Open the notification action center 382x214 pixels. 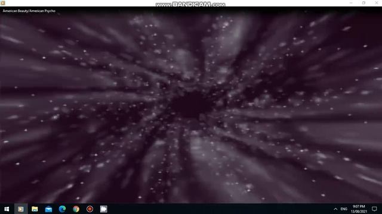(x=374, y=209)
